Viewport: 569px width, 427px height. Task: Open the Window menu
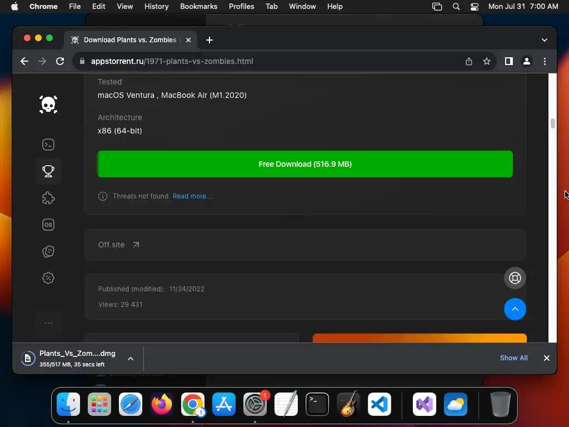click(302, 7)
